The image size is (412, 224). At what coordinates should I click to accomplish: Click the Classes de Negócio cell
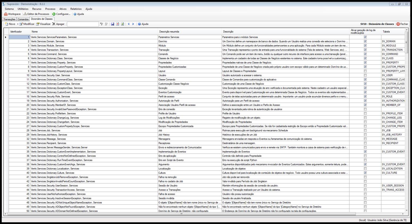point(190,58)
